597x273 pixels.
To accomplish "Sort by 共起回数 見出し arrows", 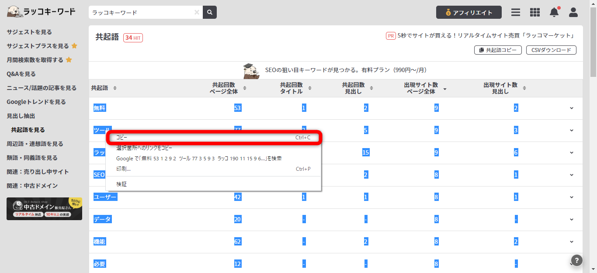I will [x=371, y=88].
